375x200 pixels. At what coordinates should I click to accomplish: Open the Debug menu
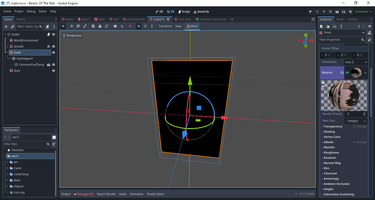31,11
